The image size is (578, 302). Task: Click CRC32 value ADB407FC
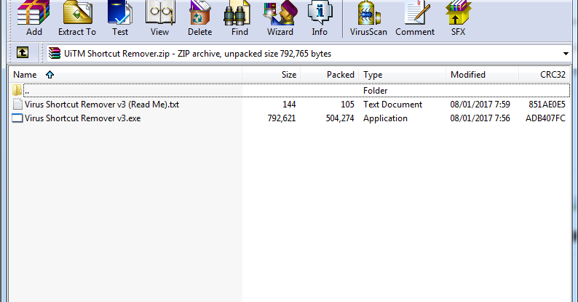point(545,118)
